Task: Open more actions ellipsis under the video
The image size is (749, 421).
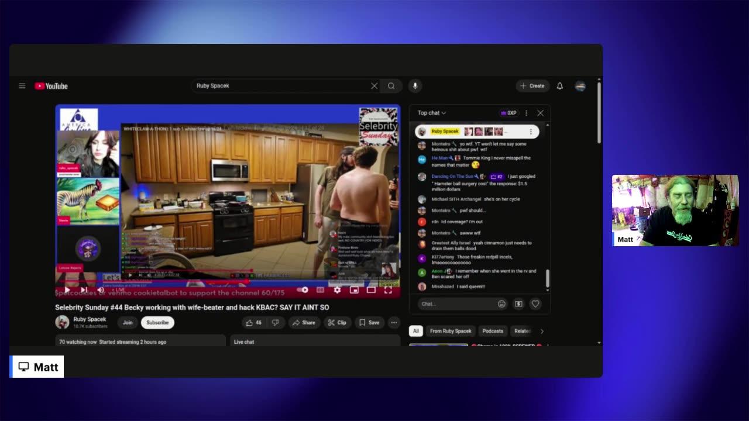Action: pyautogui.click(x=394, y=322)
